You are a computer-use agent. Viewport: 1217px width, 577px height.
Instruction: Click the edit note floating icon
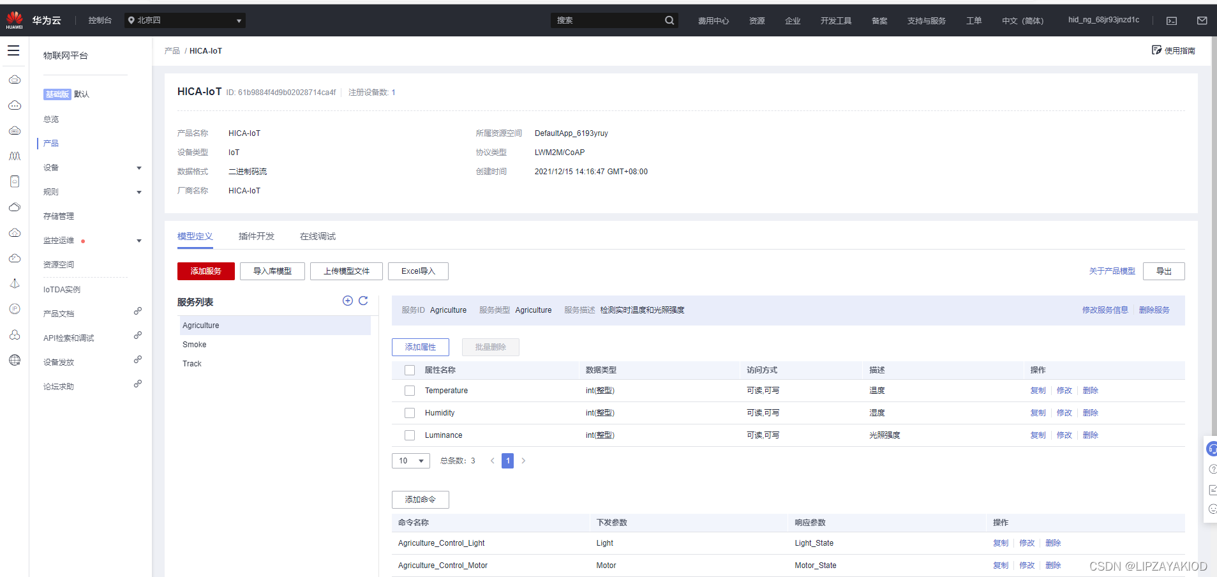1213,490
